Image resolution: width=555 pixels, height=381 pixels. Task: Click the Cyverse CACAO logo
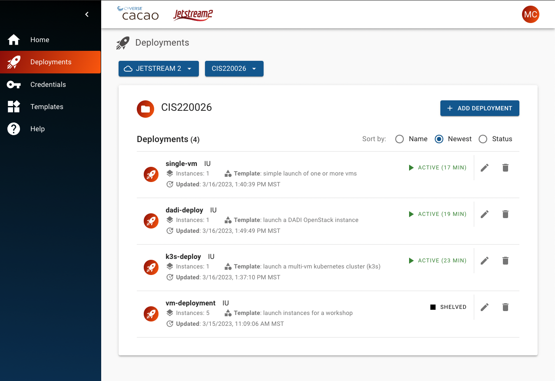click(x=138, y=14)
